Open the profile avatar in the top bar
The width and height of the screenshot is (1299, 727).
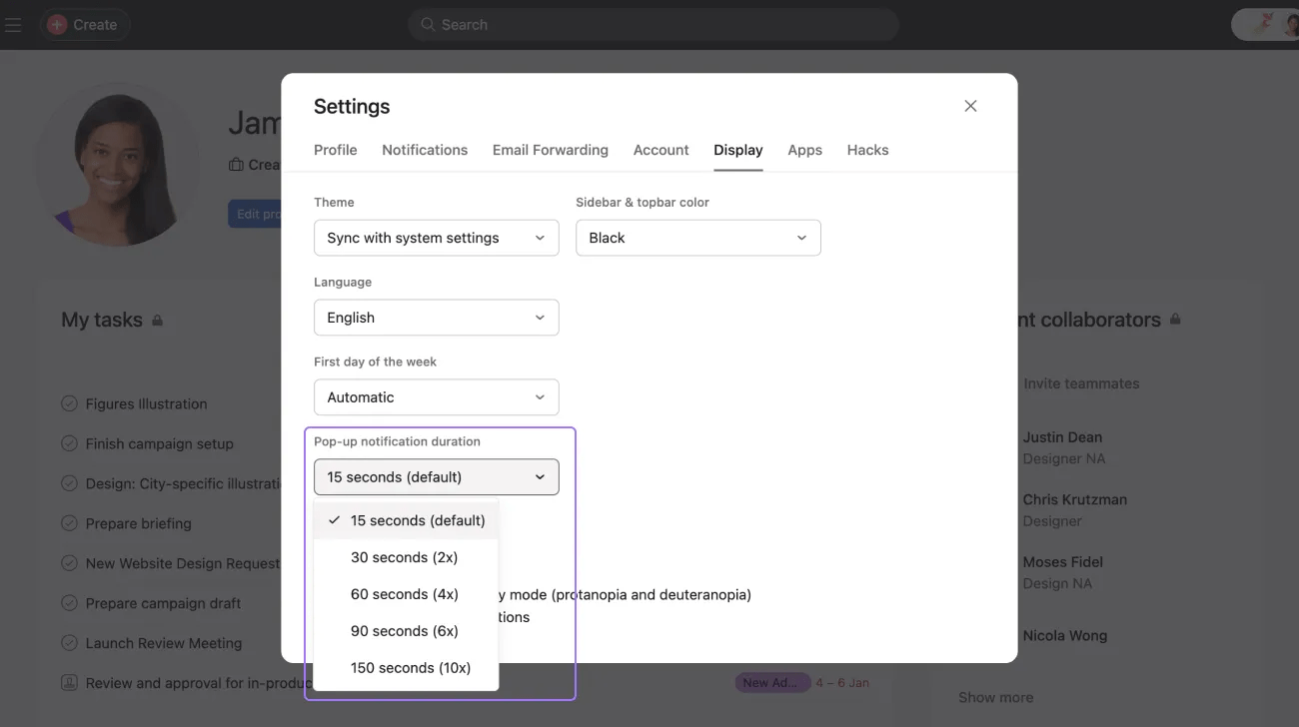(x=1289, y=23)
